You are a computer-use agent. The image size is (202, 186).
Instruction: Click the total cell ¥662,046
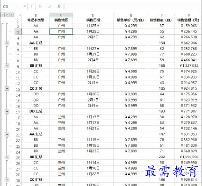(x=188, y=43)
